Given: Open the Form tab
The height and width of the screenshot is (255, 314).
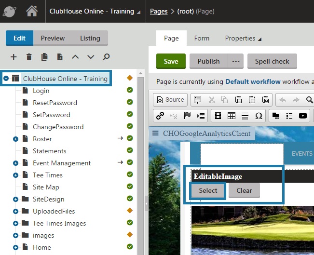Looking at the screenshot, I should click(202, 38).
